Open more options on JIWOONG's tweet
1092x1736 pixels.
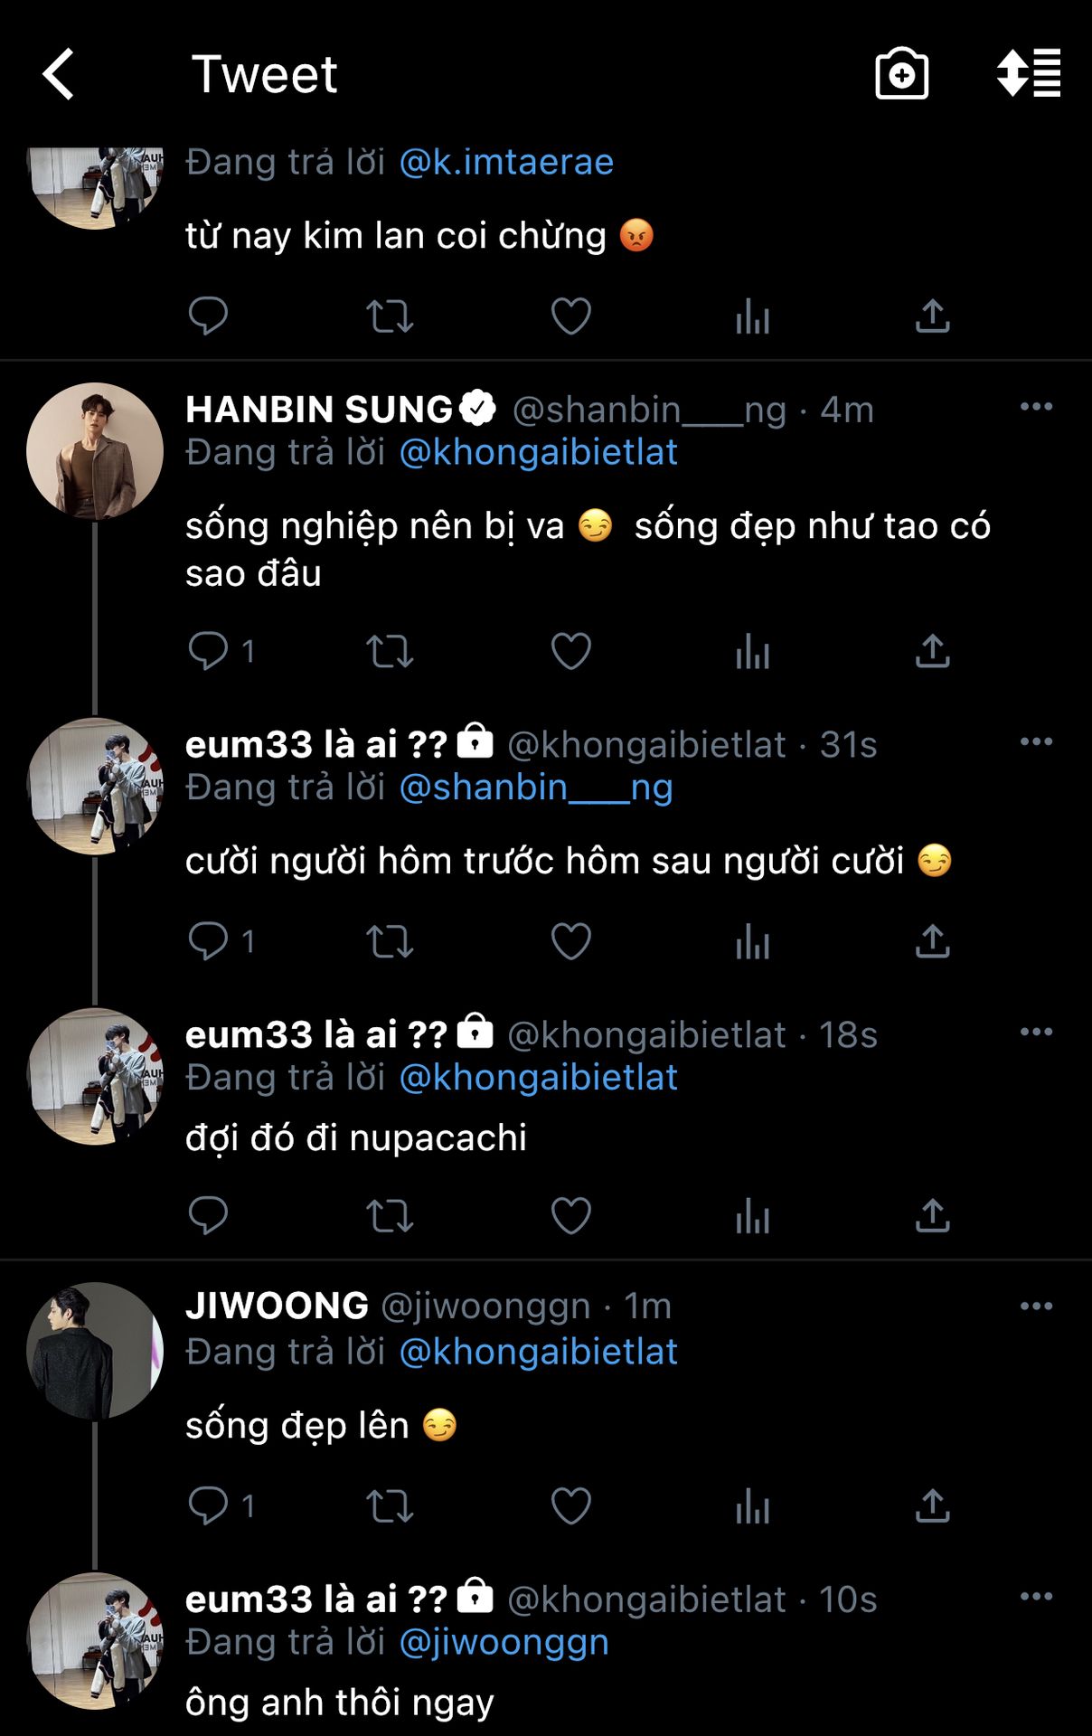tap(1036, 1306)
